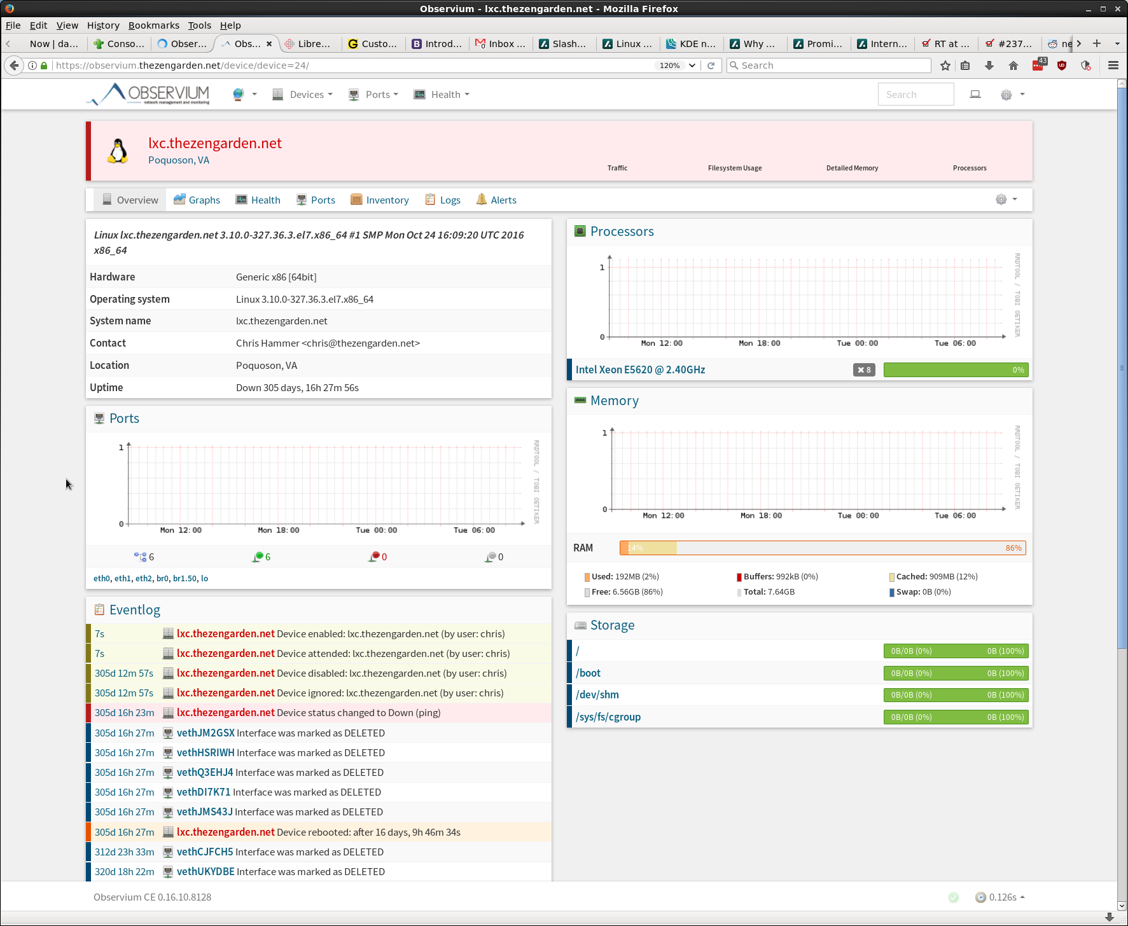Image resolution: width=1128 pixels, height=926 pixels.
Task: Open the eth0 port link
Action: point(102,578)
